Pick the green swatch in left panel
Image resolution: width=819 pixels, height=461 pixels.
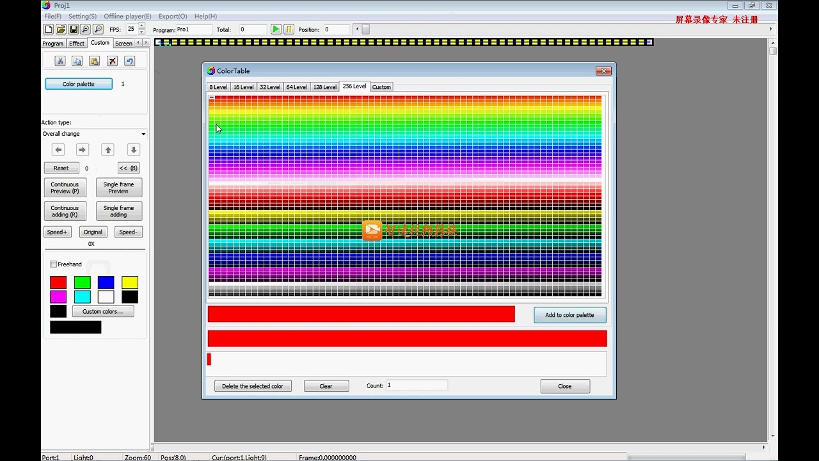[83, 282]
